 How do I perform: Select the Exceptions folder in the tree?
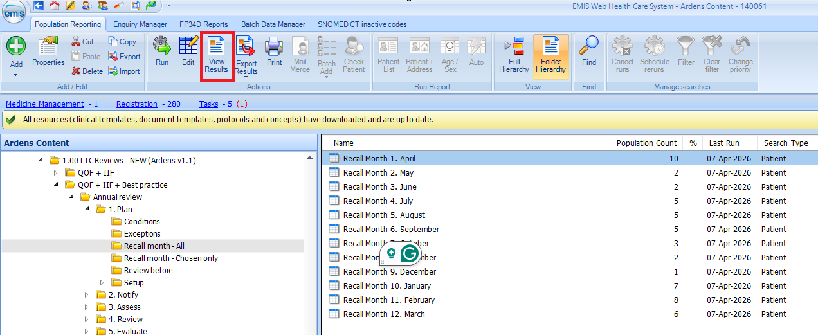(x=142, y=234)
